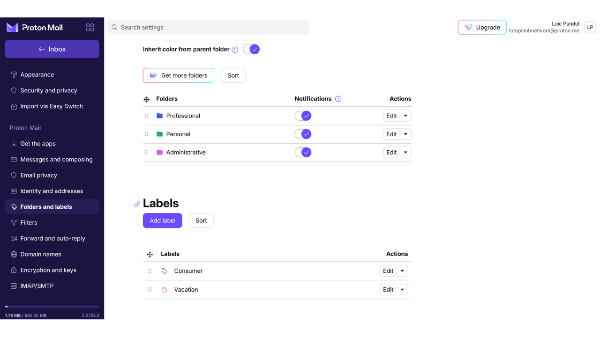Click the storage usage progress bar
This screenshot has width=600, height=337.
52,307
